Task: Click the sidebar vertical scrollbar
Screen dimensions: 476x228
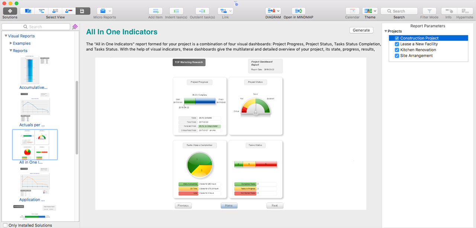Action: pos(77,117)
